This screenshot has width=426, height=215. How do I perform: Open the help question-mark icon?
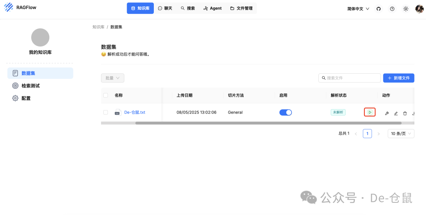coord(392,9)
